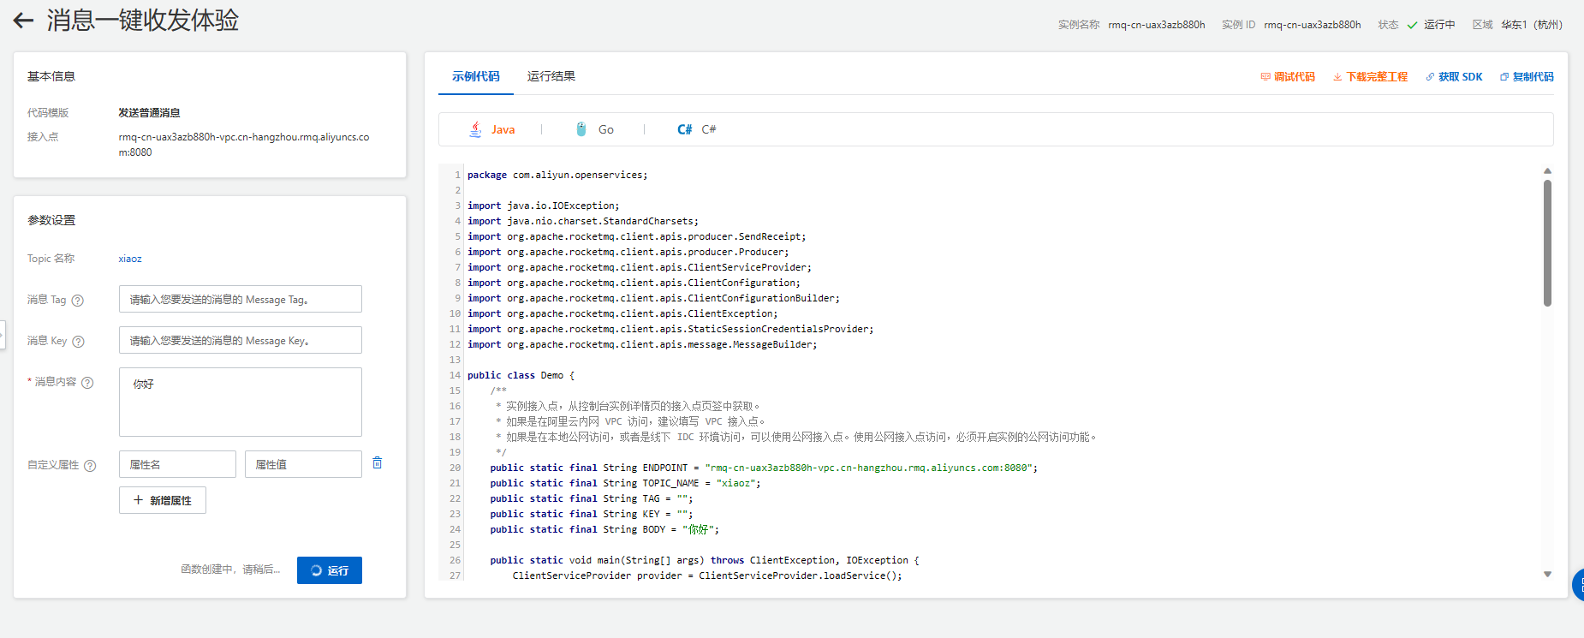This screenshot has height=638, width=1584.
Task: Click the code panel scrollbar thumb
Action: (x=1547, y=242)
